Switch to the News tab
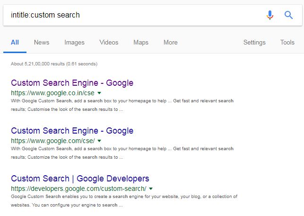304x216 pixels. point(42,43)
